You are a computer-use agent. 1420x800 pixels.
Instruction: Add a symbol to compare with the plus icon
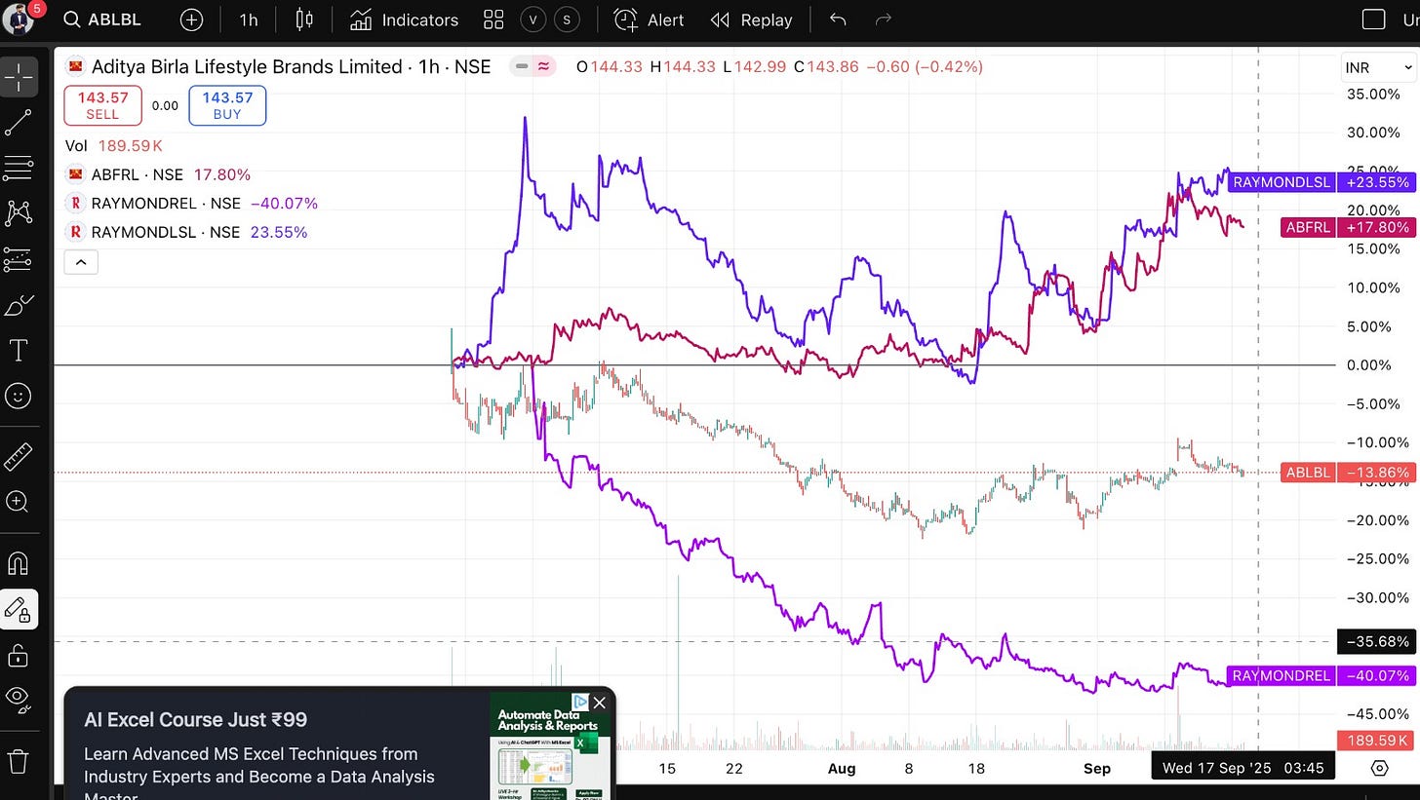pos(192,19)
